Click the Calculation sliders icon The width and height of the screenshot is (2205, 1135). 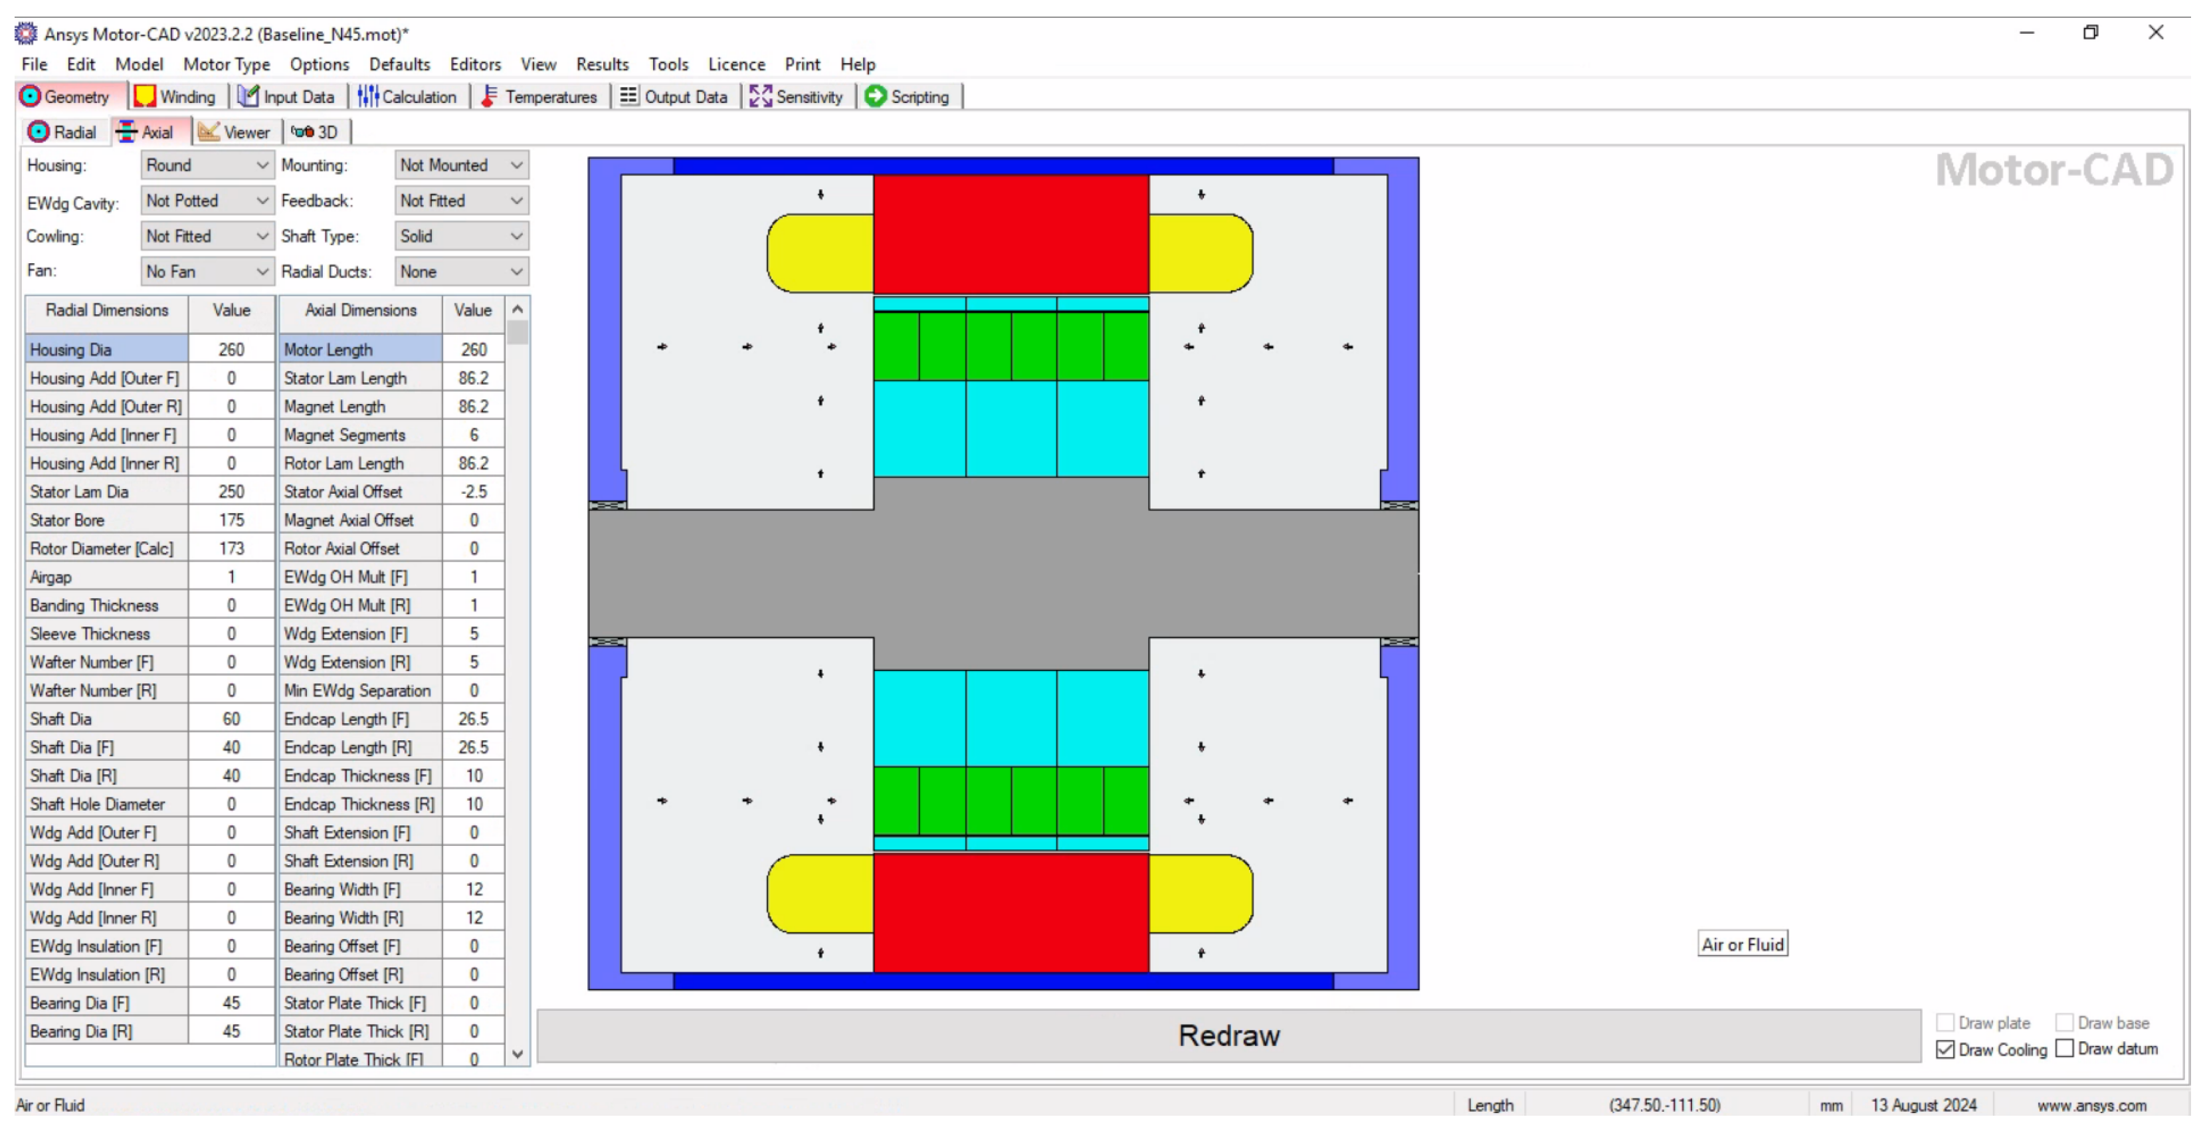(368, 96)
